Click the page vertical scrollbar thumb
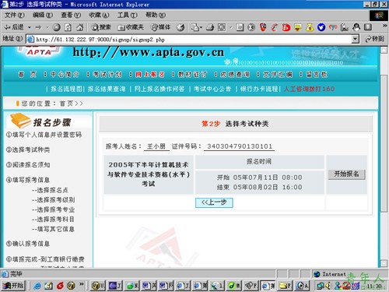The image size is (389, 292). point(384,143)
